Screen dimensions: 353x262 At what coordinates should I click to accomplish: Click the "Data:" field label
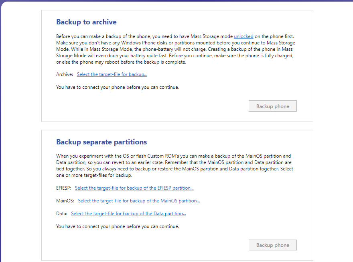tap(62, 214)
